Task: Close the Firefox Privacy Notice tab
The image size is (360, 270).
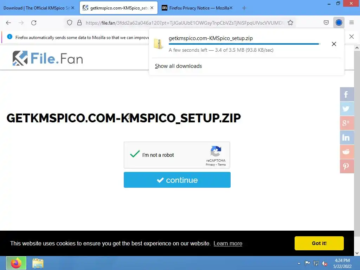Action: (x=231, y=8)
